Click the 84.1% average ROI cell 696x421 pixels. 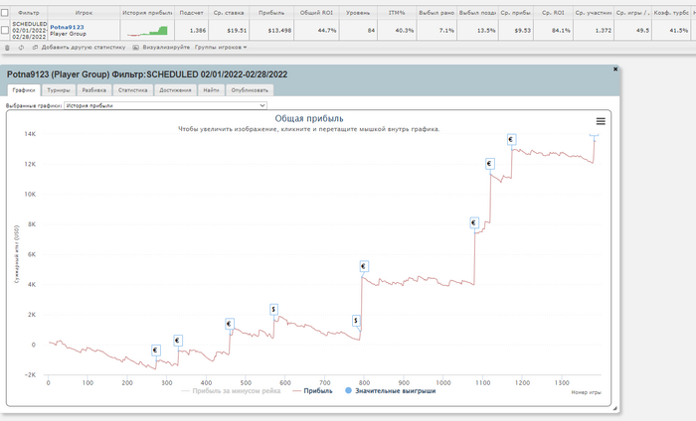[553, 31]
